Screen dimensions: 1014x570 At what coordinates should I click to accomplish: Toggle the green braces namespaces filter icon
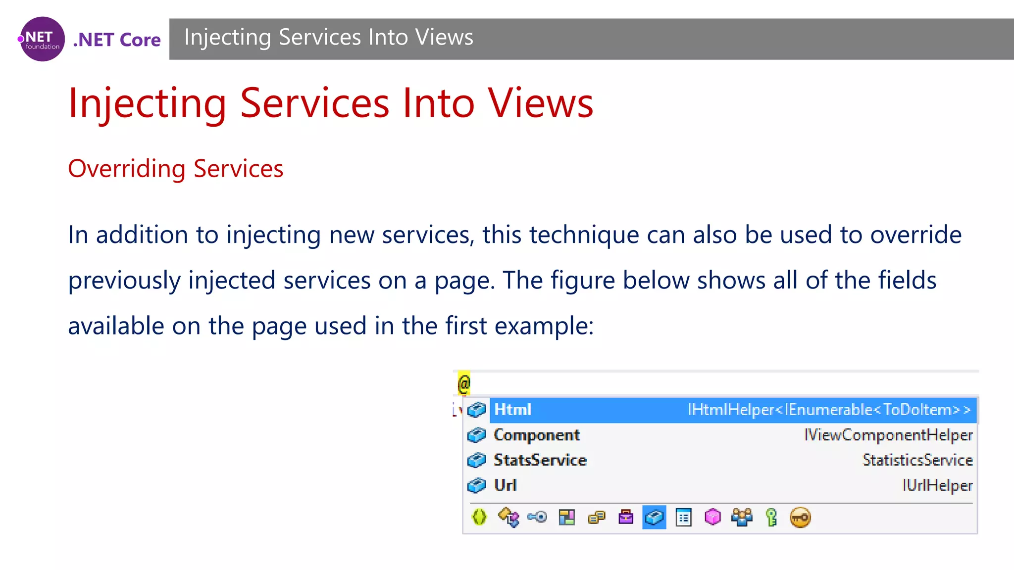point(479,517)
